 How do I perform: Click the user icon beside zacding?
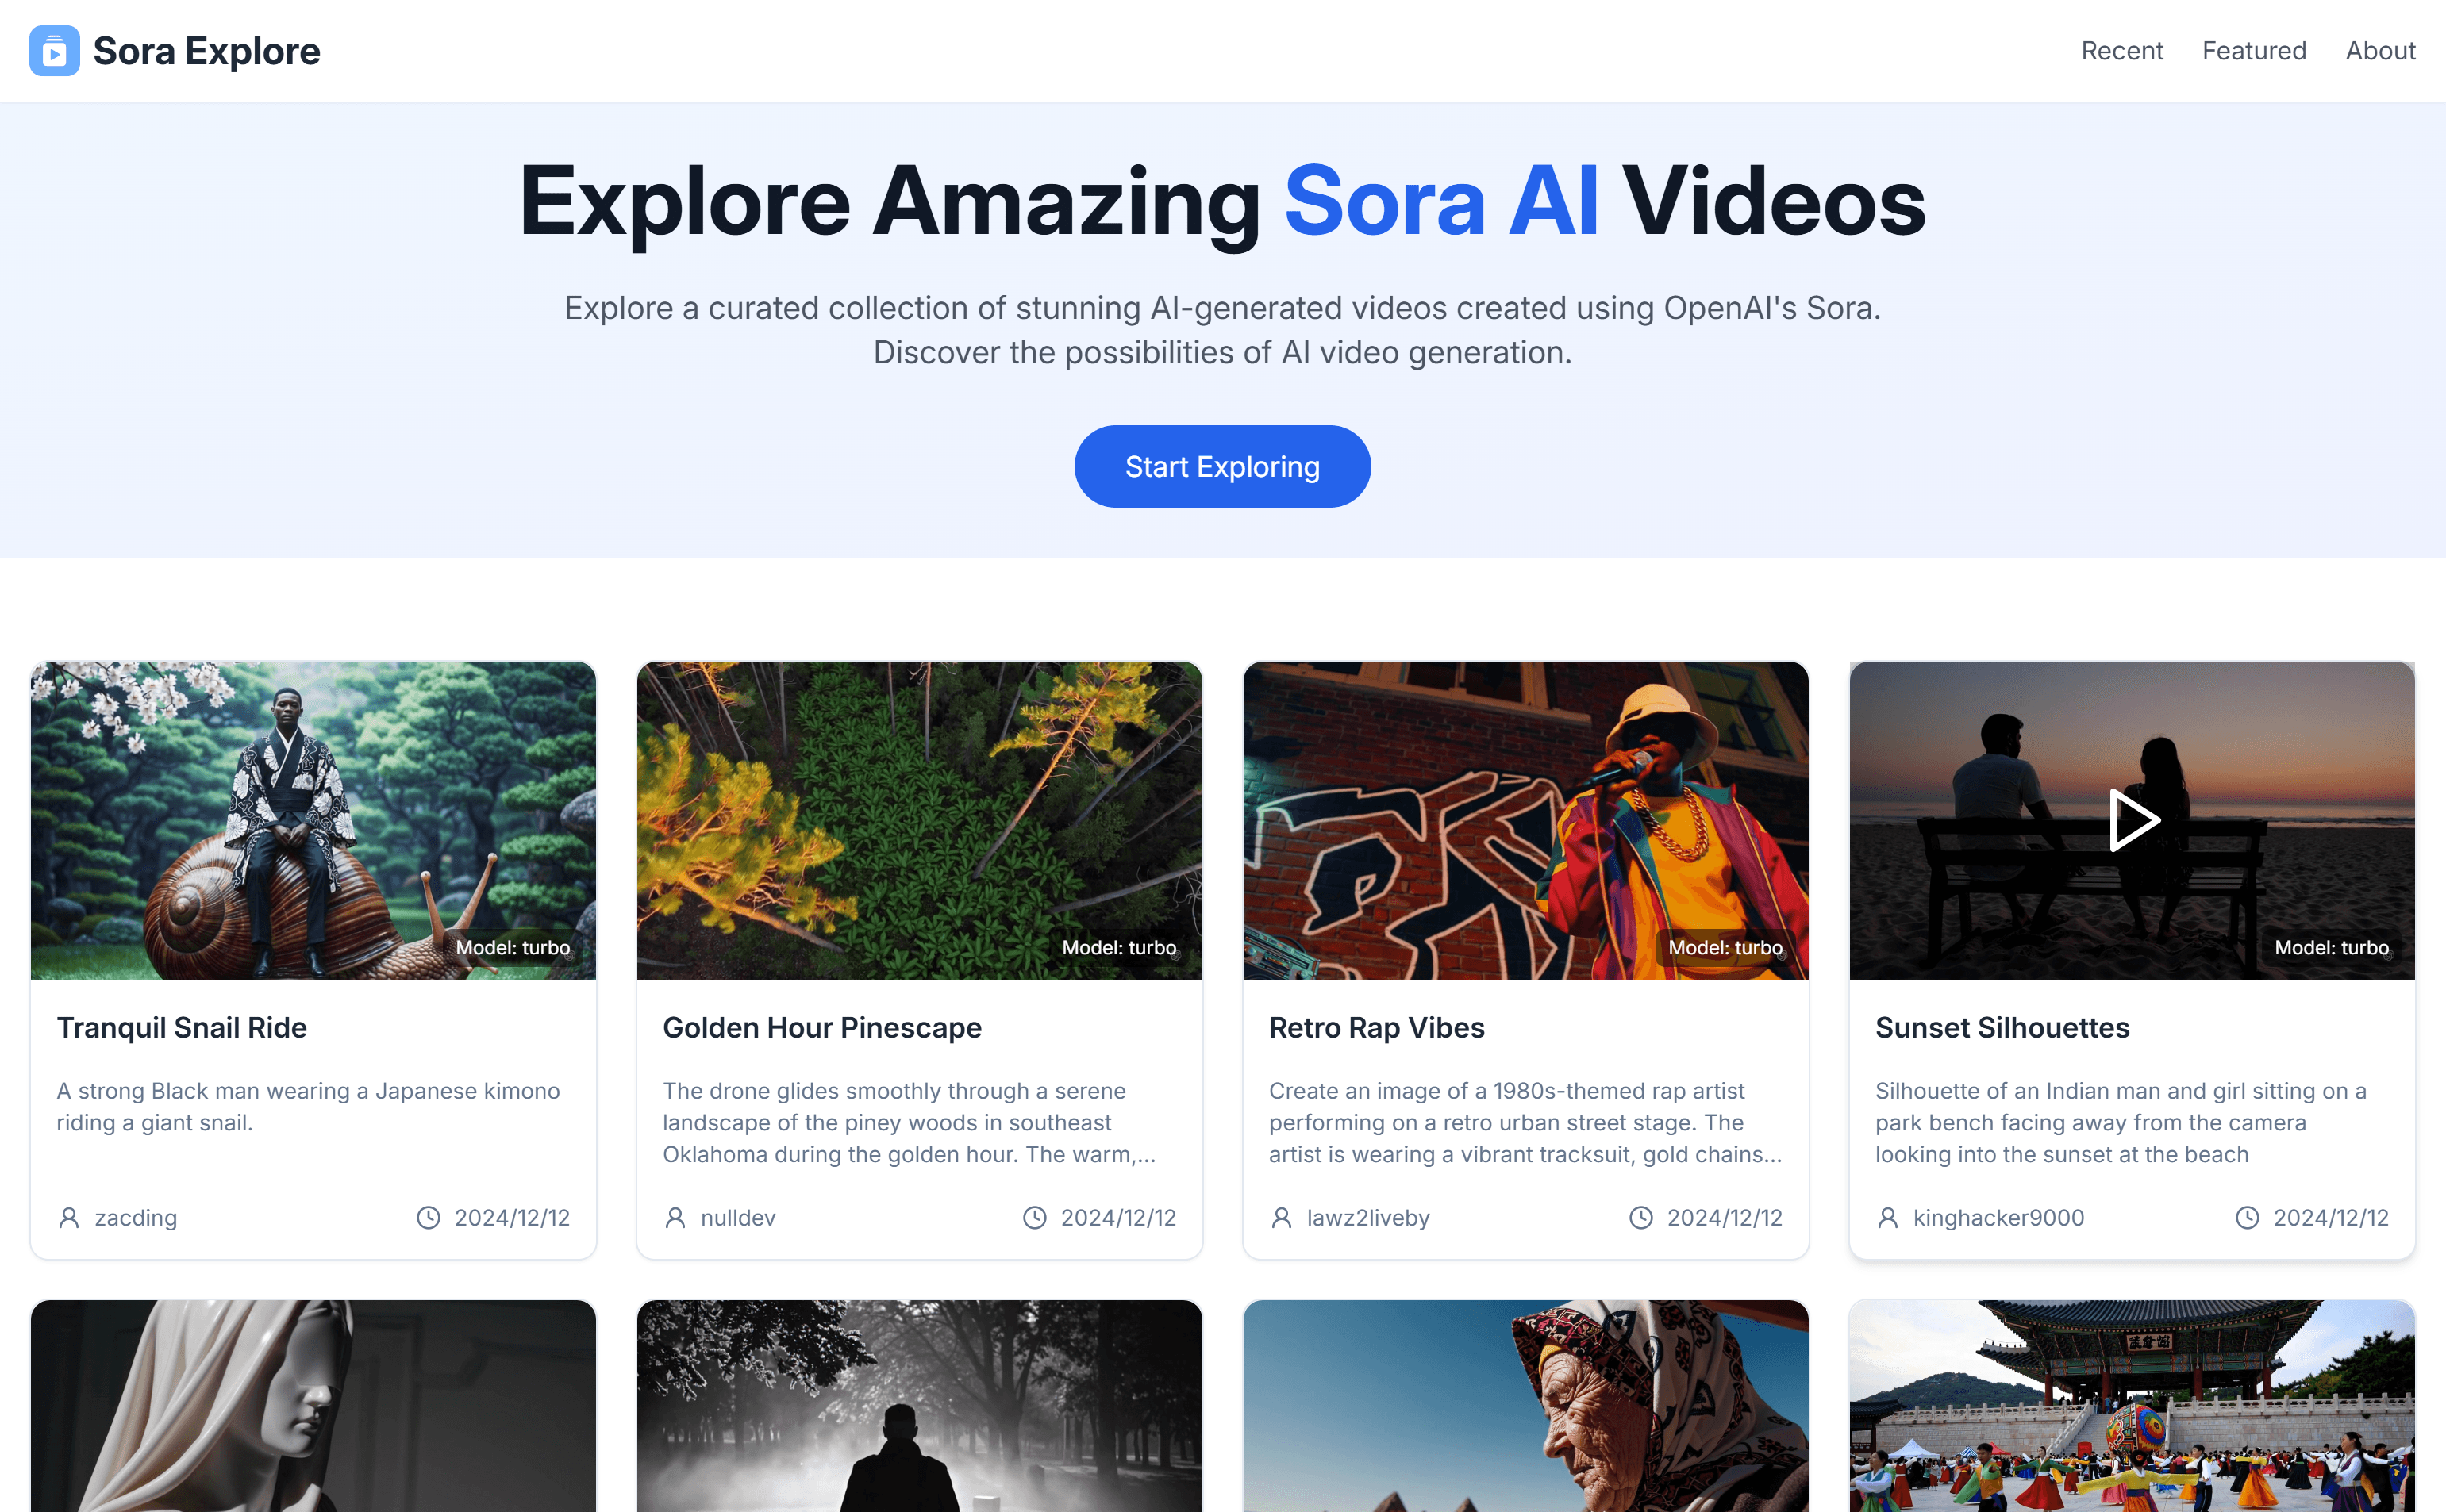(x=69, y=1217)
